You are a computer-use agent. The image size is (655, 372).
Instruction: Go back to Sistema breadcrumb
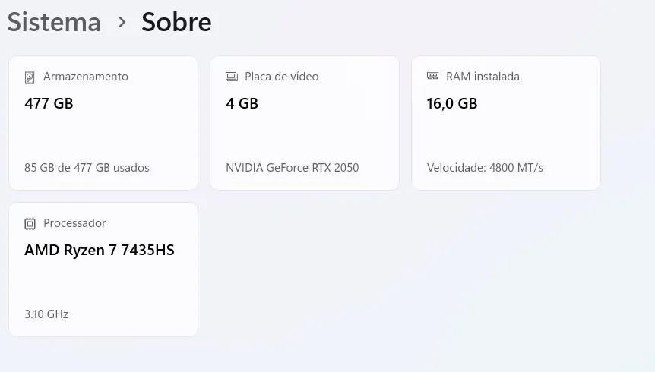(x=54, y=22)
